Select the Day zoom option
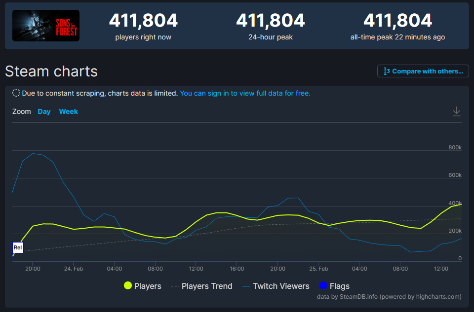 tap(44, 112)
